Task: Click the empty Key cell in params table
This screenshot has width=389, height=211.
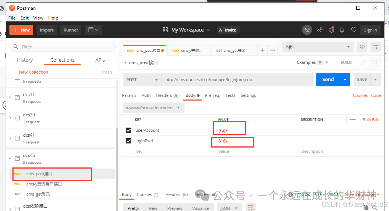Action: point(174,151)
